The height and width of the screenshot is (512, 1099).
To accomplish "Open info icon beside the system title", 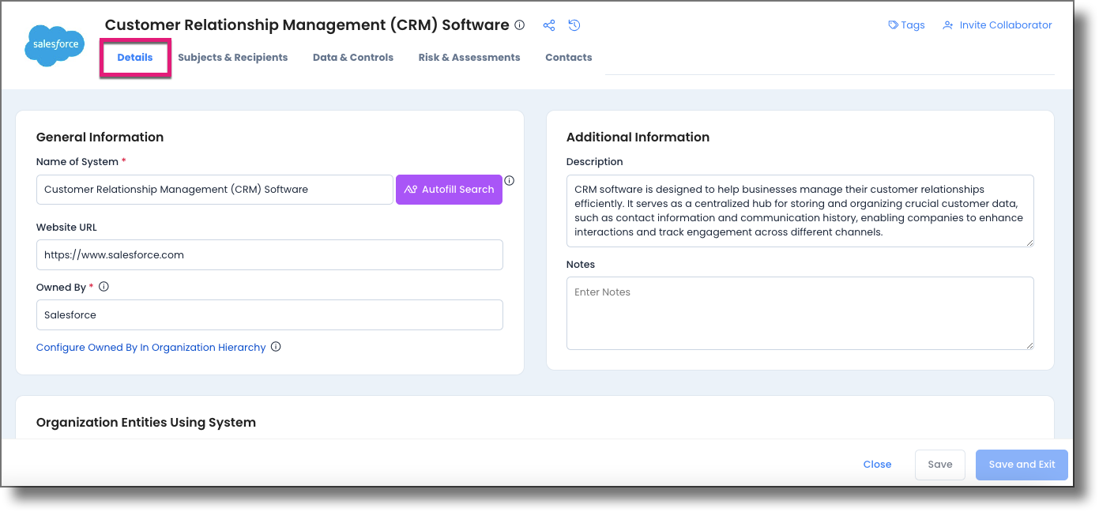I will (x=519, y=25).
